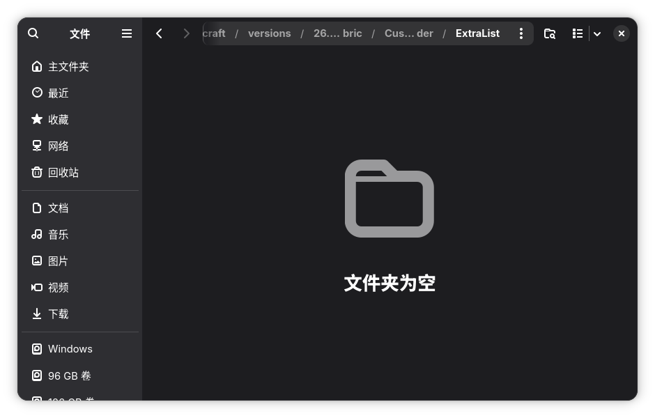Viewport: 655px width, 418px height.
Task: Open the 96 GB 卷 volume
Action: tap(80, 376)
